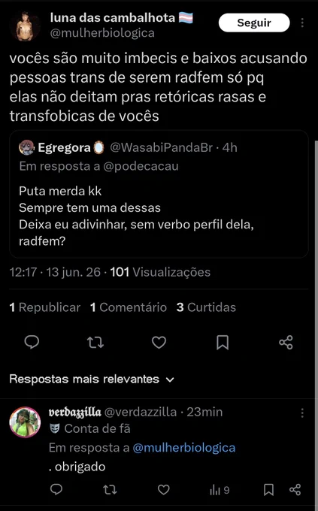
Task: Reply to luna's main tweet
Action: pyautogui.click(x=32, y=342)
